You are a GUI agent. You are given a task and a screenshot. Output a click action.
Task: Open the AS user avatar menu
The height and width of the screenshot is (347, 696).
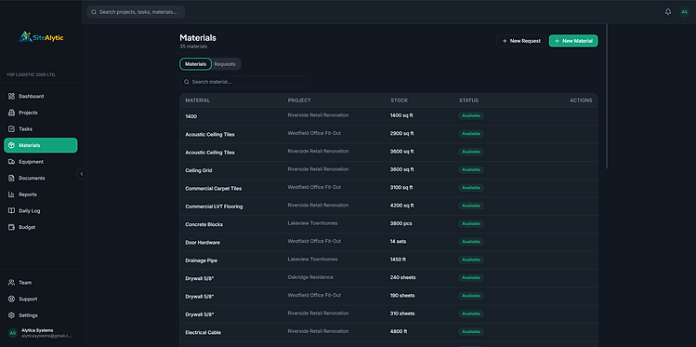[684, 12]
